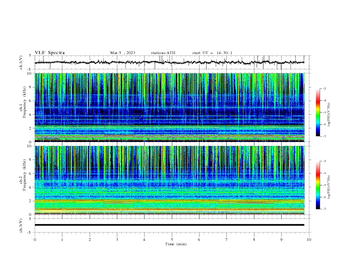Click the ch.2 spectrogram color scale bar
348x269 pixels.
pos(318,185)
